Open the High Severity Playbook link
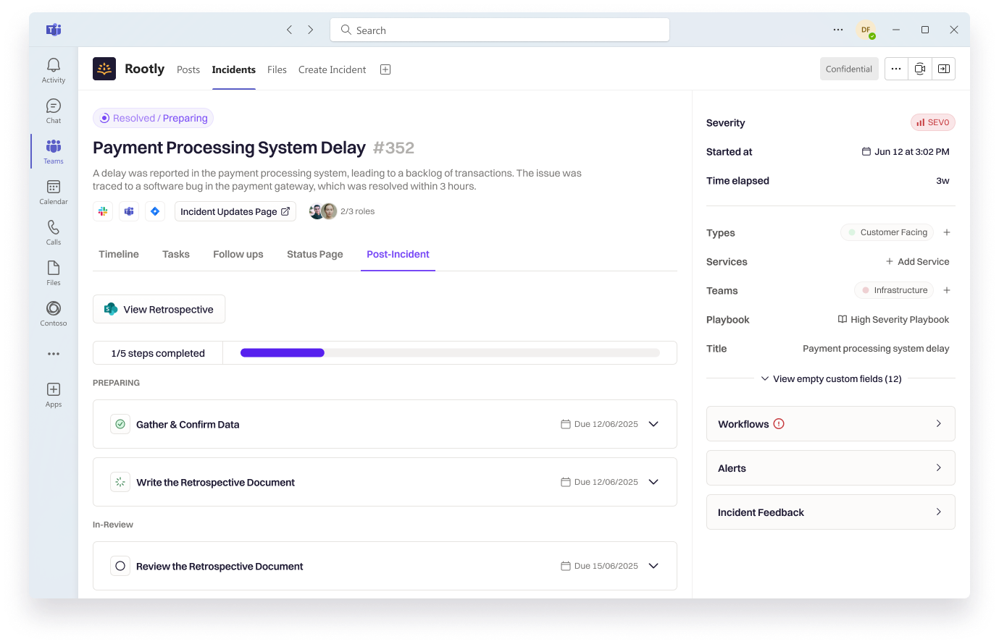 pyautogui.click(x=893, y=319)
